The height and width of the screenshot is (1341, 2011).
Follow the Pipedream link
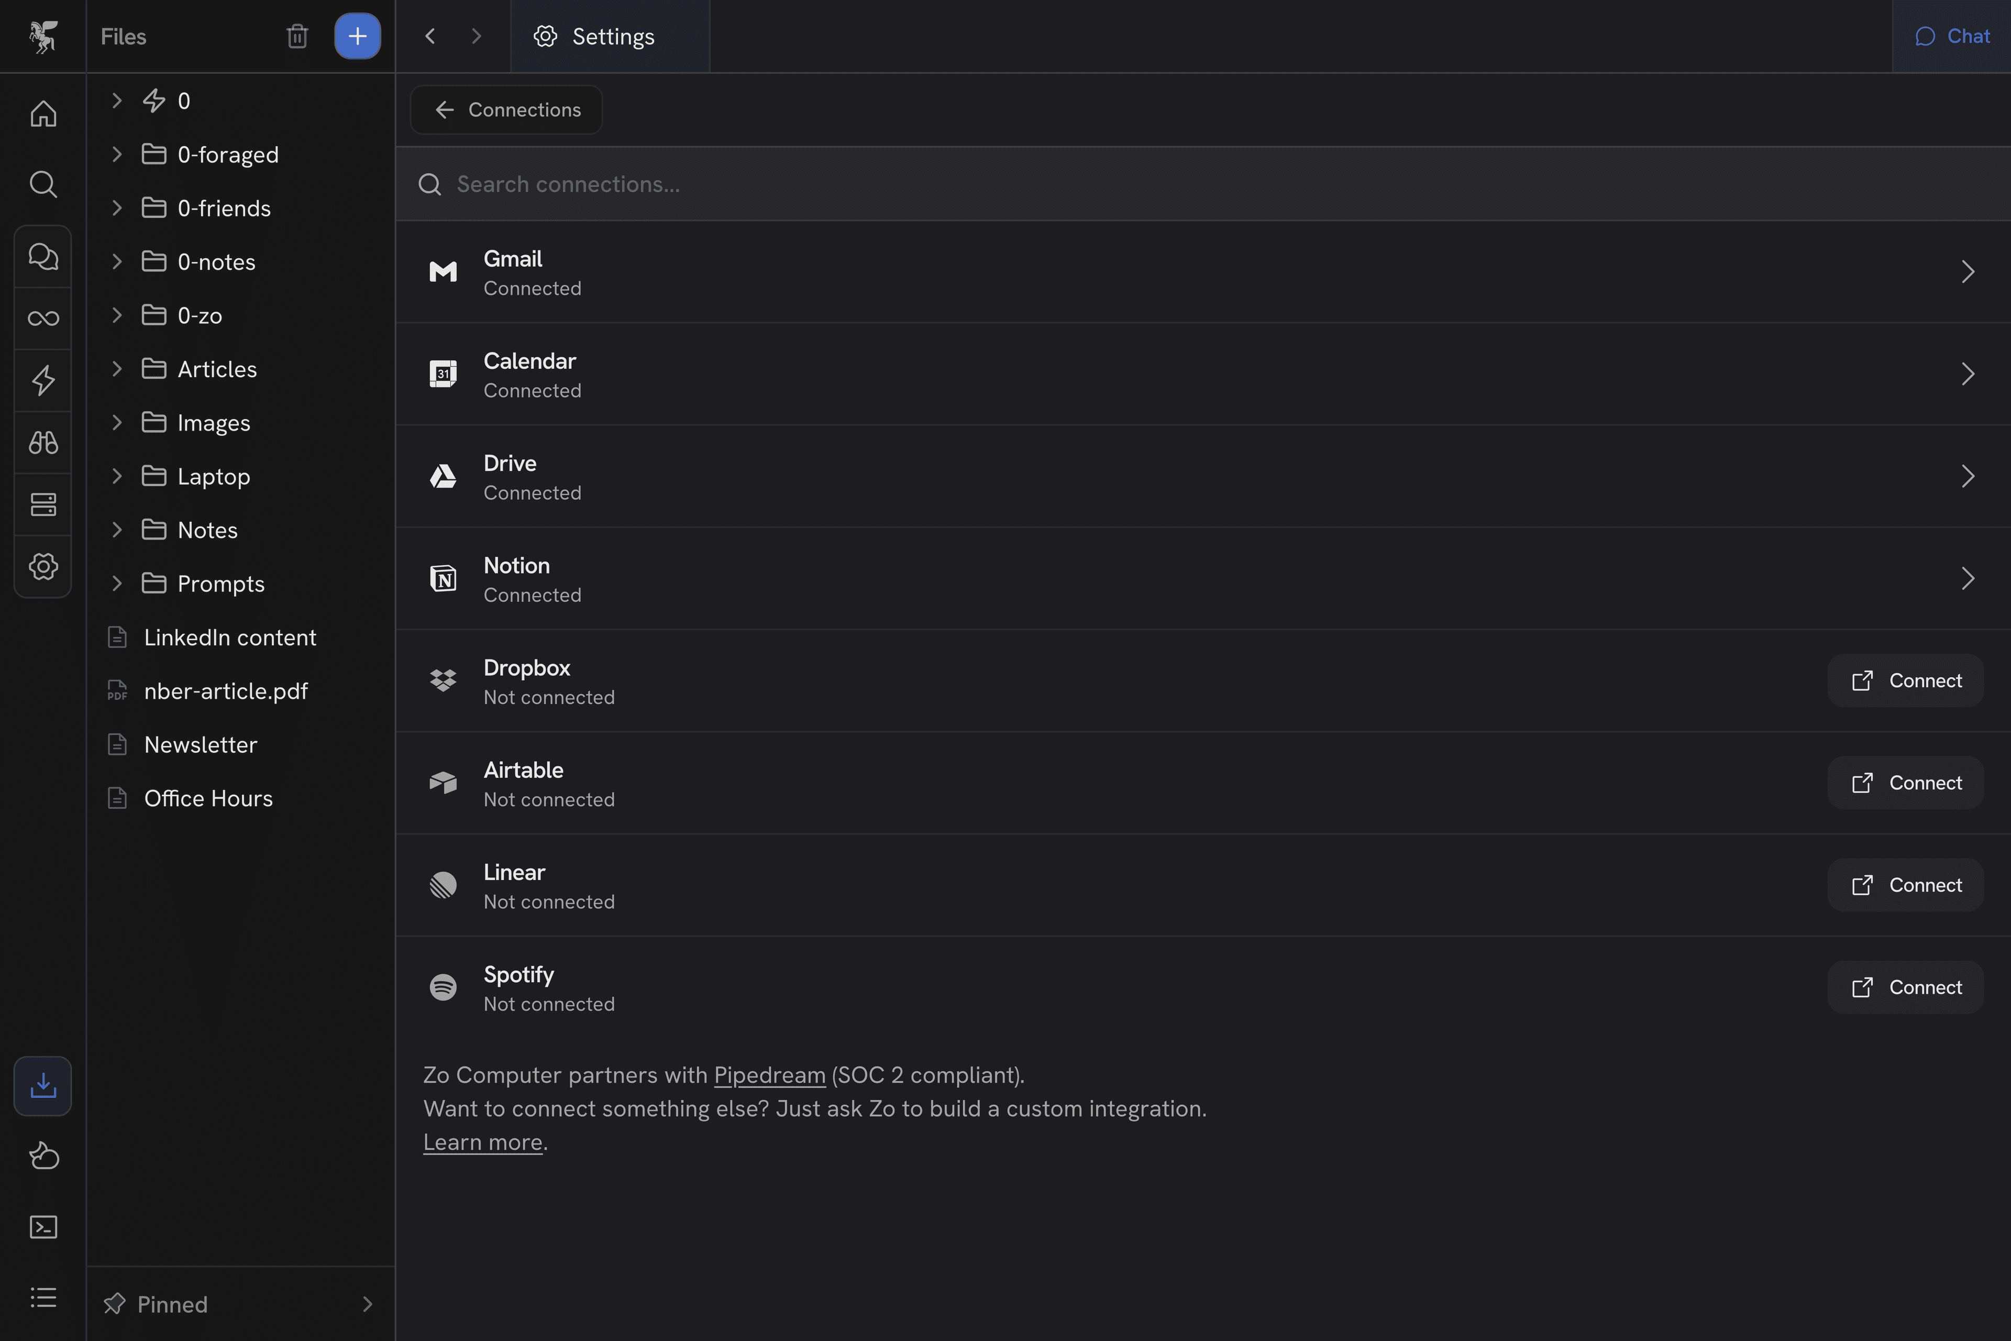(x=769, y=1075)
